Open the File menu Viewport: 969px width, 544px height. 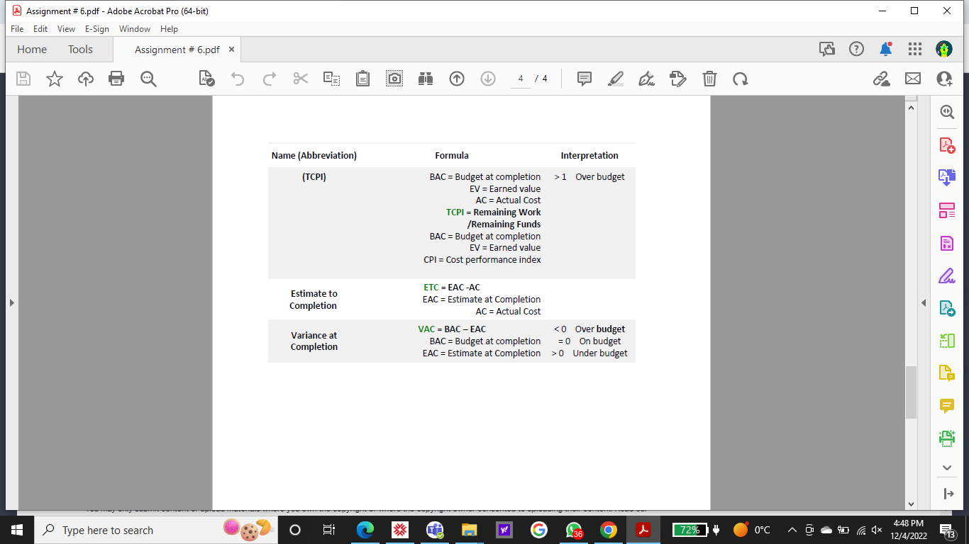pos(16,29)
